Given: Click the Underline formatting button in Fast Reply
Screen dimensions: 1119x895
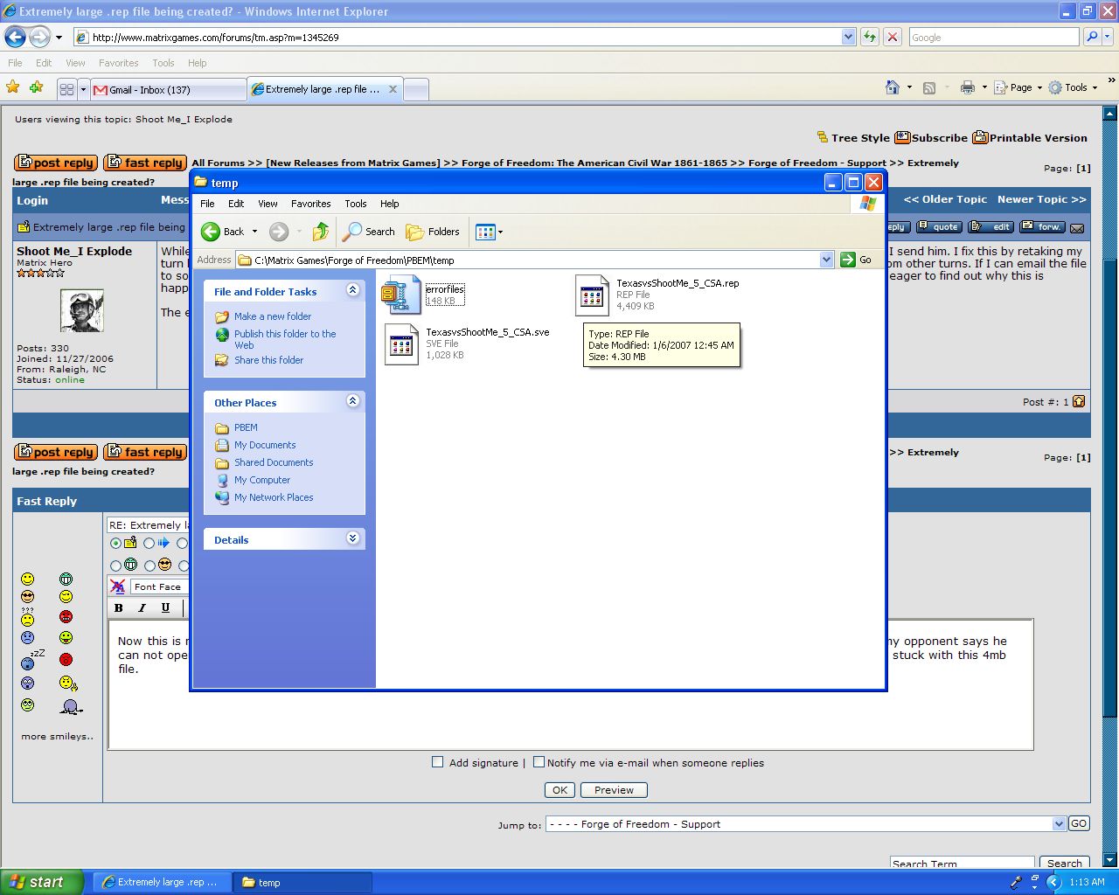Looking at the screenshot, I should pos(165,607).
